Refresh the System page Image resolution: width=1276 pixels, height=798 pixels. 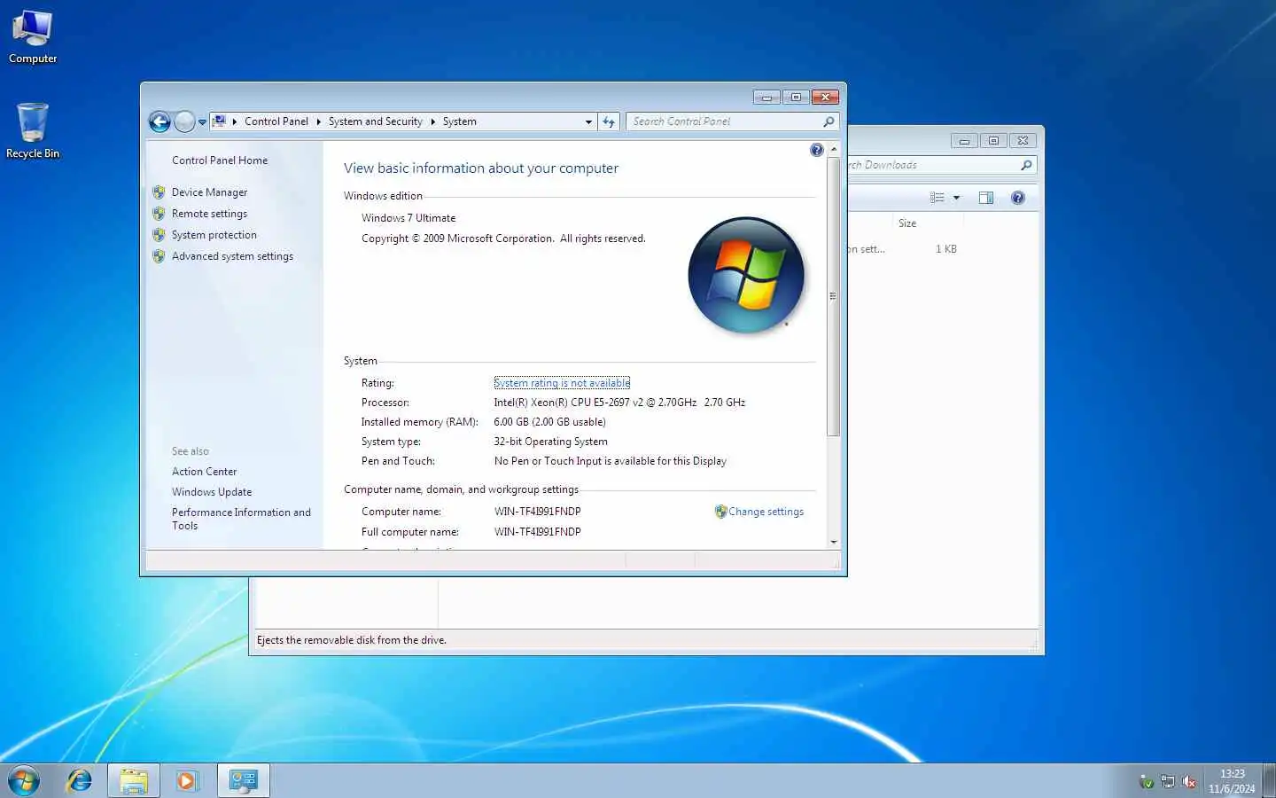click(x=609, y=121)
